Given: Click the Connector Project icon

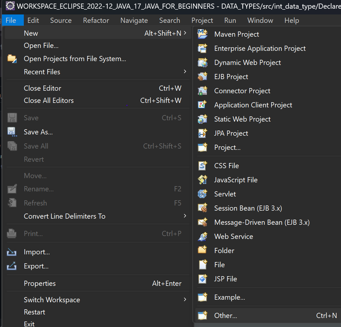Looking at the screenshot, I should pyautogui.click(x=202, y=91).
